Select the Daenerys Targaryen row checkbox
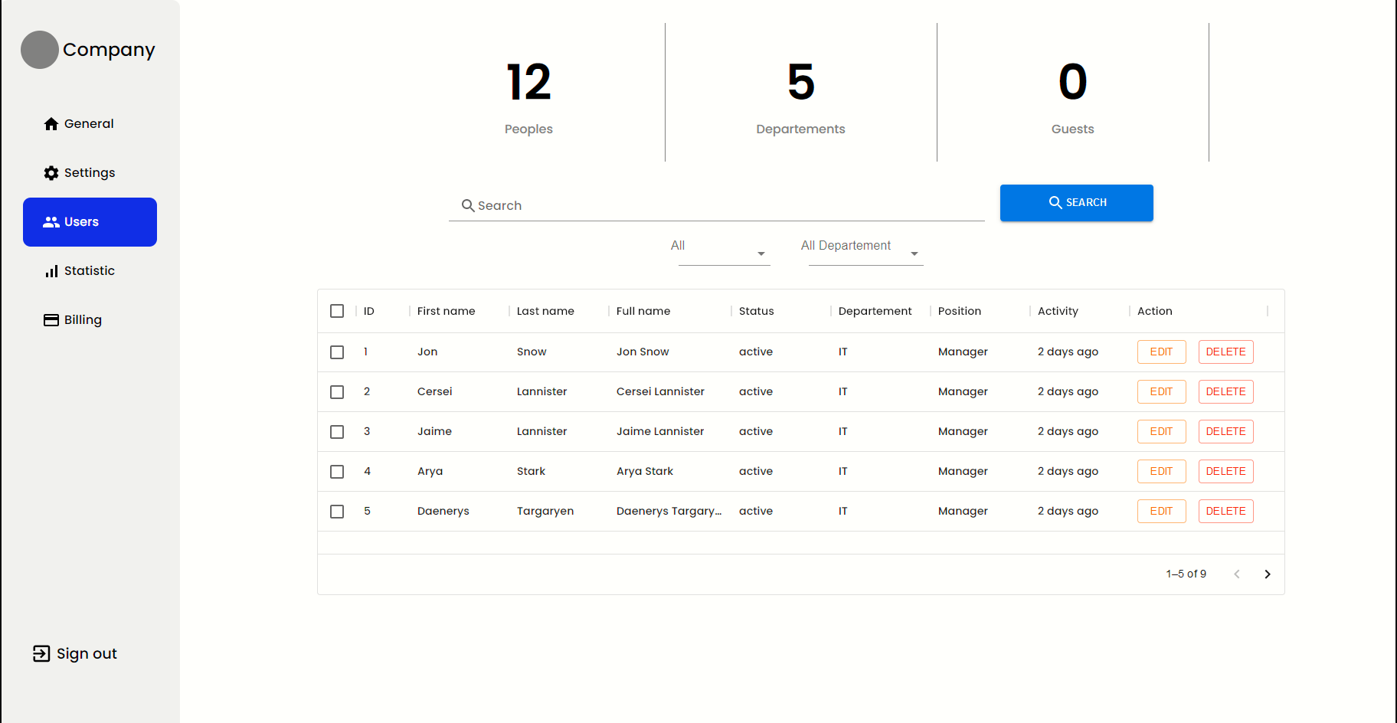Screen dimensions: 1397x723 (337, 512)
